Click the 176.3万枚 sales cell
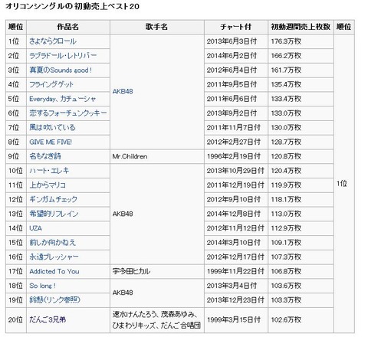This screenshot has height=337, width=368. [301, 41]
